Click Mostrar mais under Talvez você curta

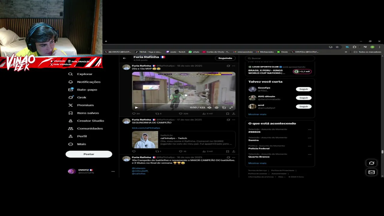(x=257, y=114)
